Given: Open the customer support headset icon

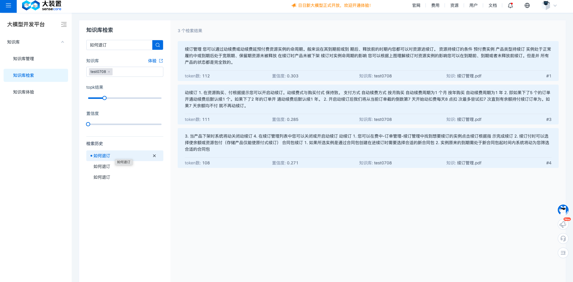Looking at the screenshot, I should pyautogui.click(x=563, y=238).
